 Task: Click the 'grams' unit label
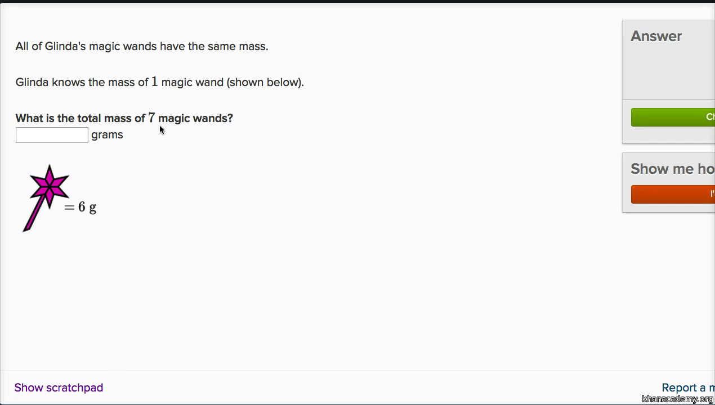(x=107, y=135)
